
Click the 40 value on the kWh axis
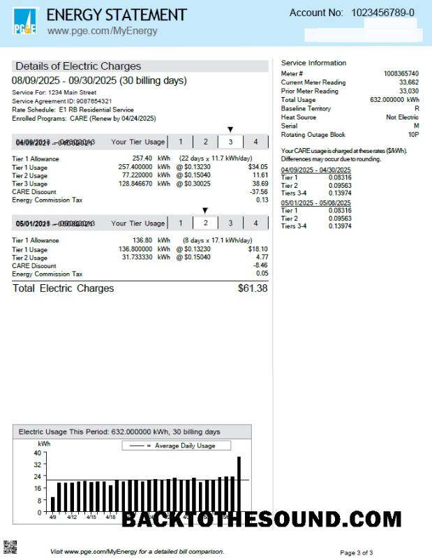point(37,453)
